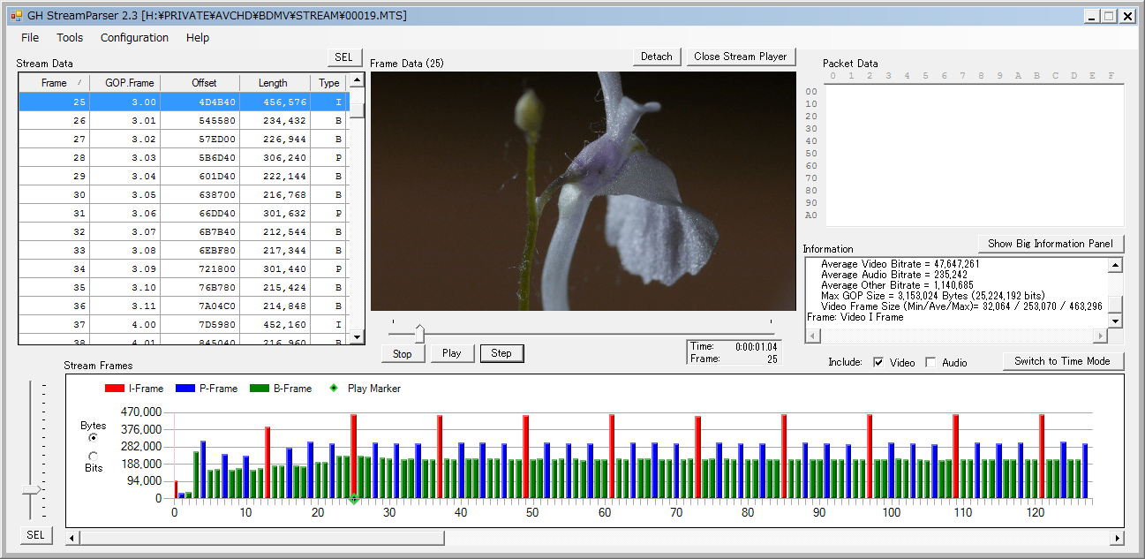Viewport: 1145px width, 559px height.
Task: Open the Tools menu
Action: pyautogui.click(x=70, y=38)
